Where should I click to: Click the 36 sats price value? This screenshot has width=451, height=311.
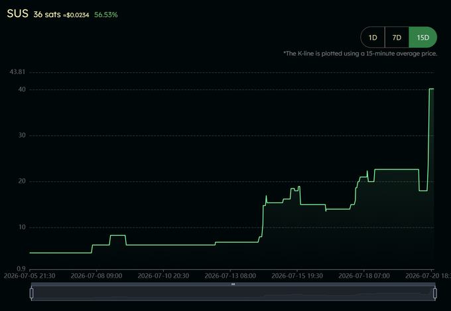pos(47,15)
